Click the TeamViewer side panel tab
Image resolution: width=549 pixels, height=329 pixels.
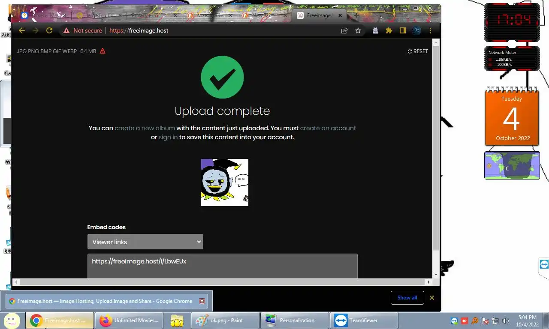tap(544, 264)
